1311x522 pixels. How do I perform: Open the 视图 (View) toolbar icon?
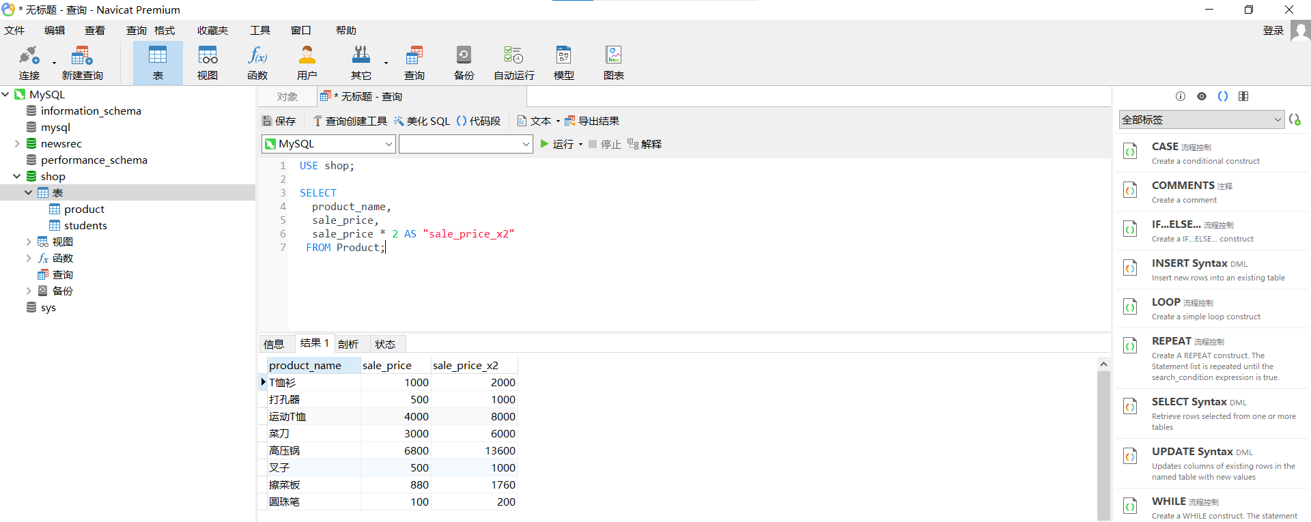[x=208, y=63]
